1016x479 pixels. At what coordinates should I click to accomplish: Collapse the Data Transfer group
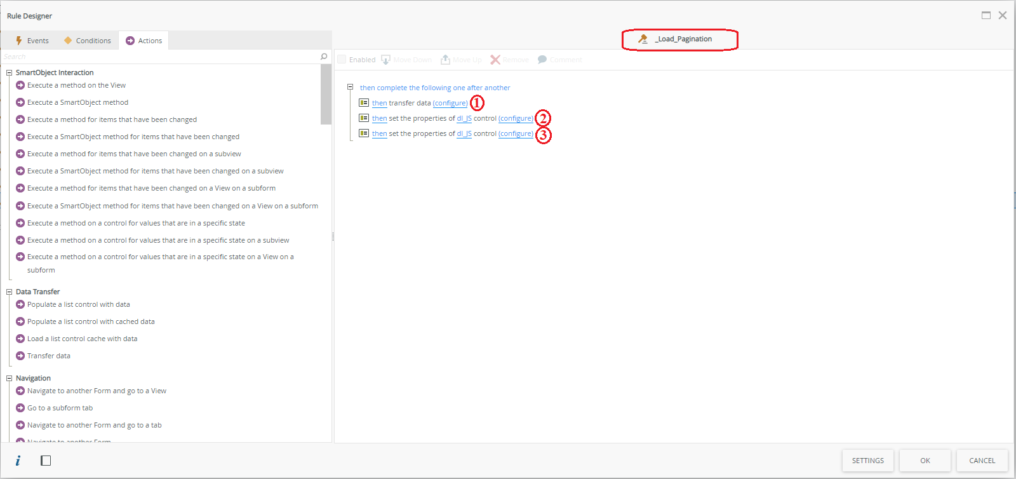click(10, 292)
